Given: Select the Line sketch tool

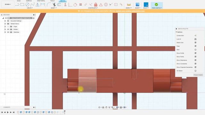Looking at the screenshot, I should 17,5.
